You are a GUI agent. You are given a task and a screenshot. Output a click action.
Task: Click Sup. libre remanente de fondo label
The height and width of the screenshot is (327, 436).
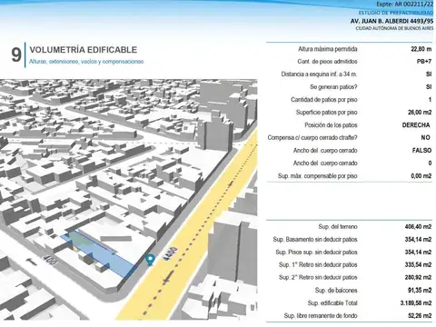coord(321,316)
